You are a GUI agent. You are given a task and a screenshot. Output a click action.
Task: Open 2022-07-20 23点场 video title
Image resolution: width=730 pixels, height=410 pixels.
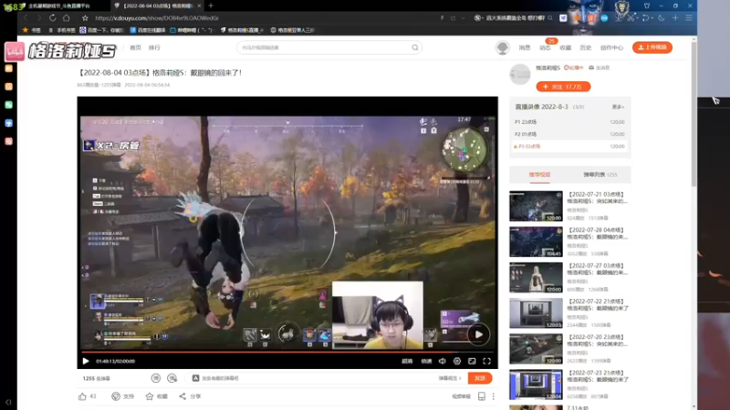coord(598,340)
